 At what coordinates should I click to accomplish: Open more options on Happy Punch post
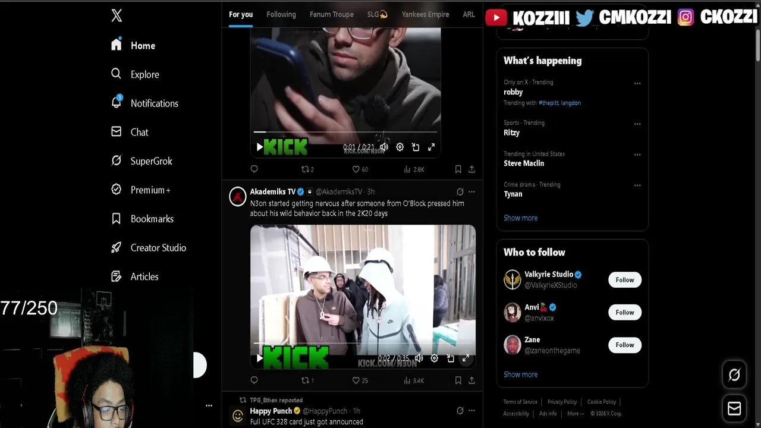click(x=471, y=411)
